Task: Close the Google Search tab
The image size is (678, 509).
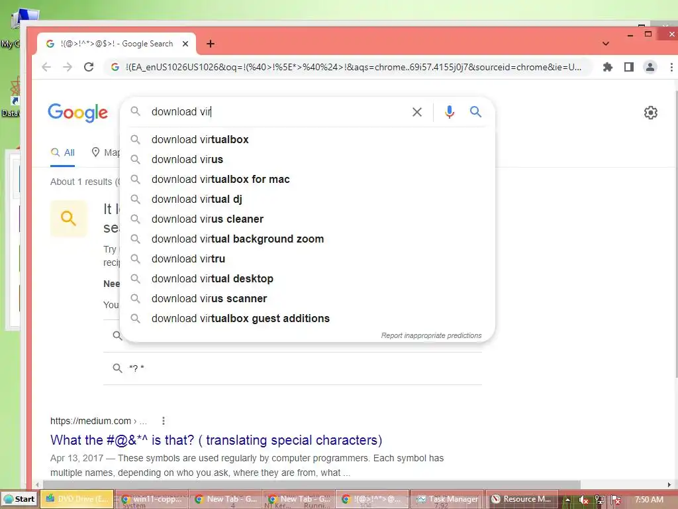Action: pyautogui.click(x=185, y=44)
